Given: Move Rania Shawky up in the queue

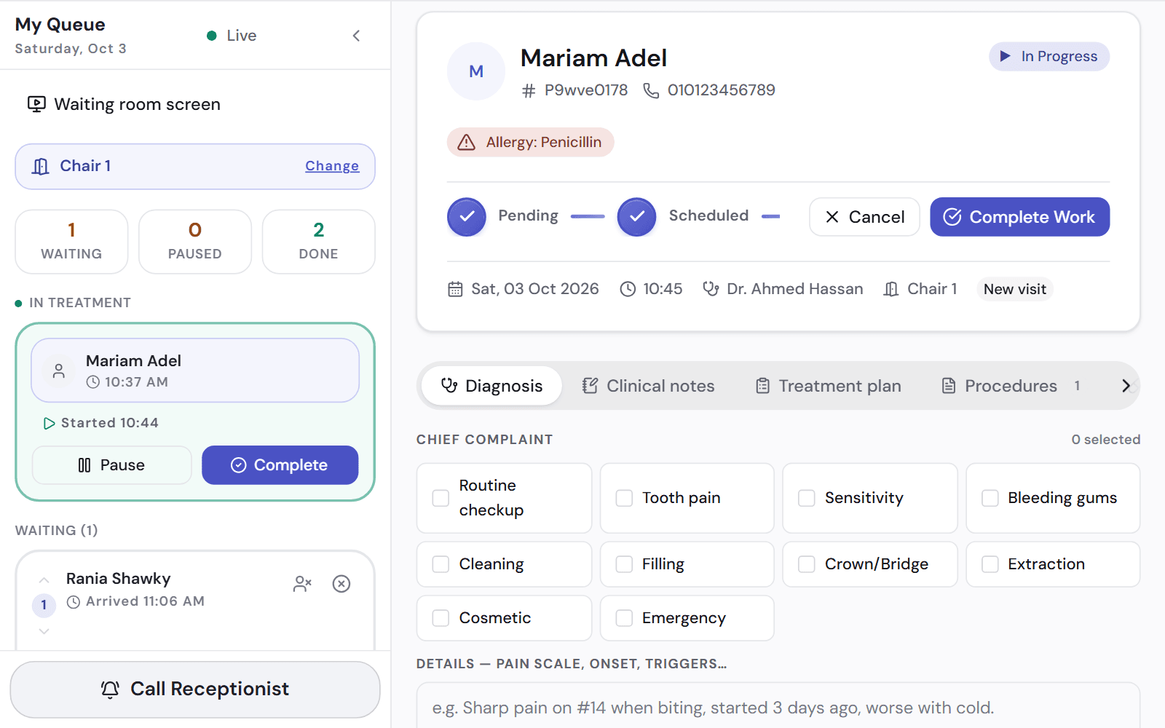Looking at the screenshot, I should (44, 580).
